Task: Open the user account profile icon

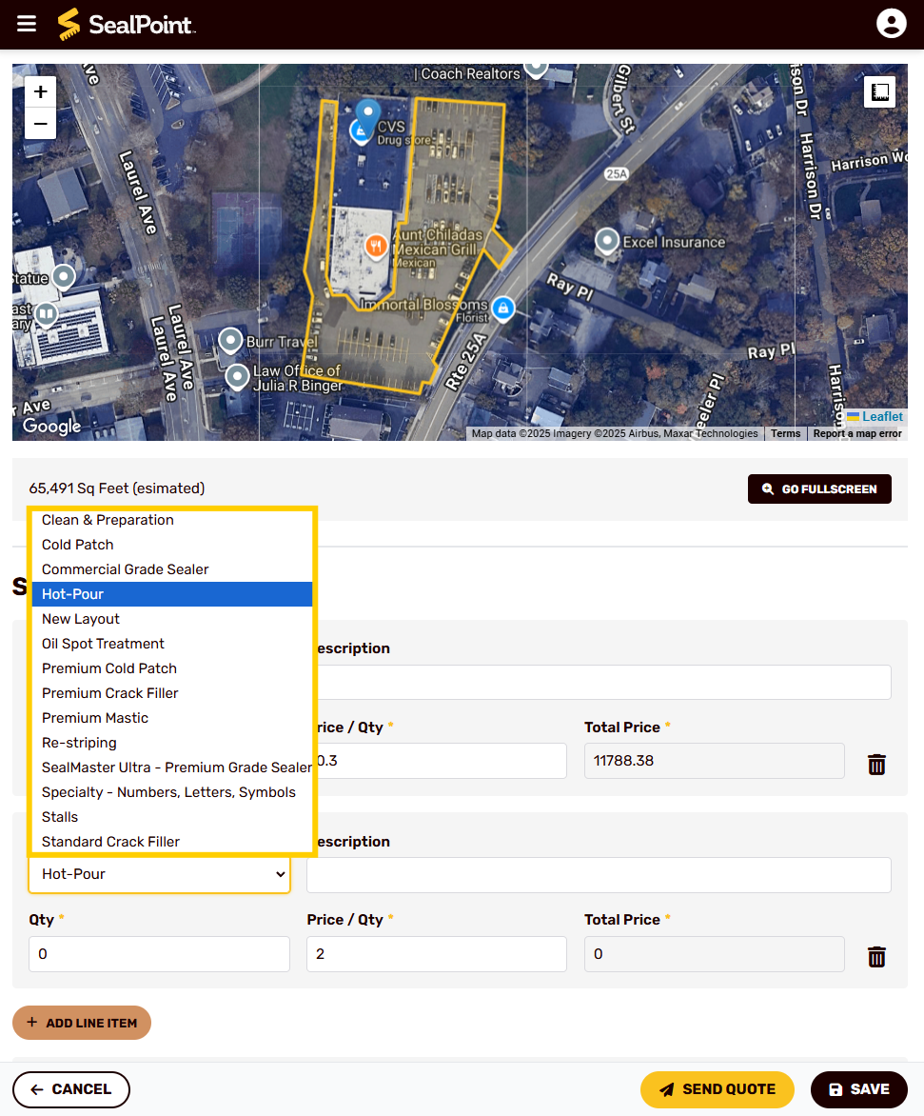Action: [x=891, y=24]
